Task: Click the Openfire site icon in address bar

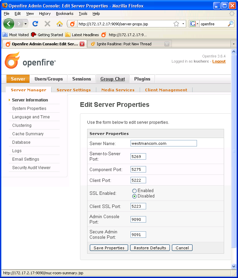Action: 72,24
